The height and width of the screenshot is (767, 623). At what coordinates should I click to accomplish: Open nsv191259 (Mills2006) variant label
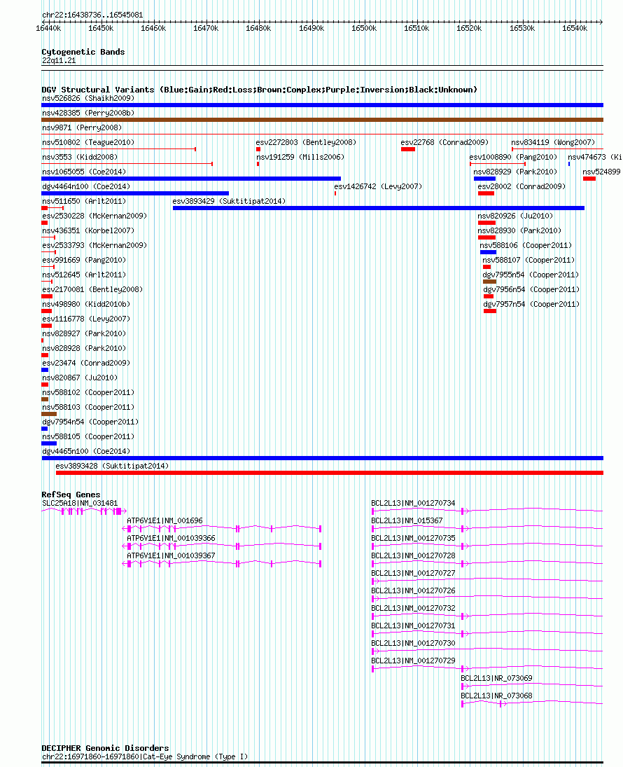[300, 157]
